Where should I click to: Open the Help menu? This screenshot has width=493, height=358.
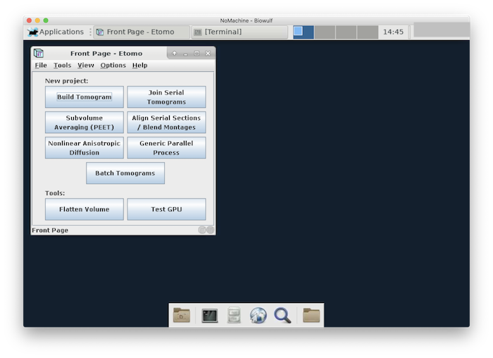point(139,66)
